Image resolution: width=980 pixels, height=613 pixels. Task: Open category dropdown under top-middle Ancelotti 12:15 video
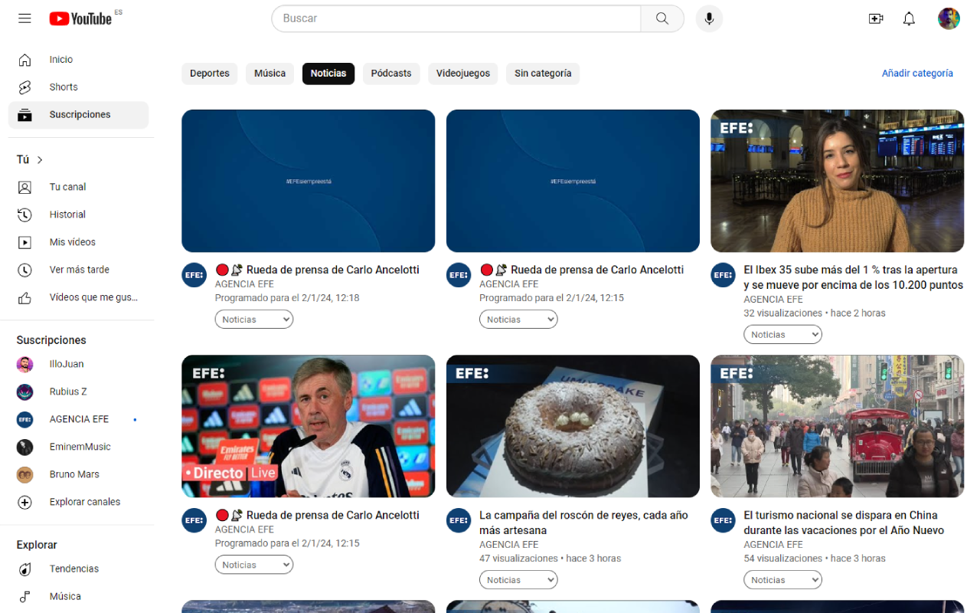pos(518,320)
